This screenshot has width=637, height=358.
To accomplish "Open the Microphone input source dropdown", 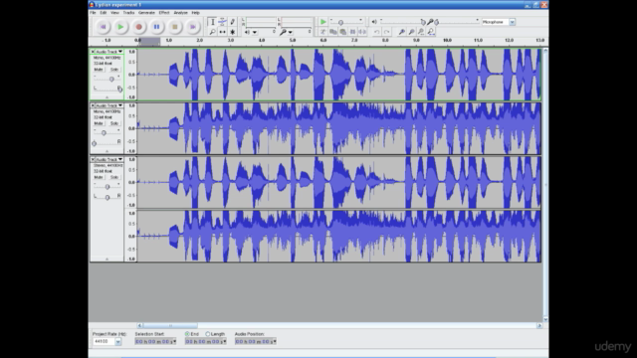I will (x=512, y=22).
